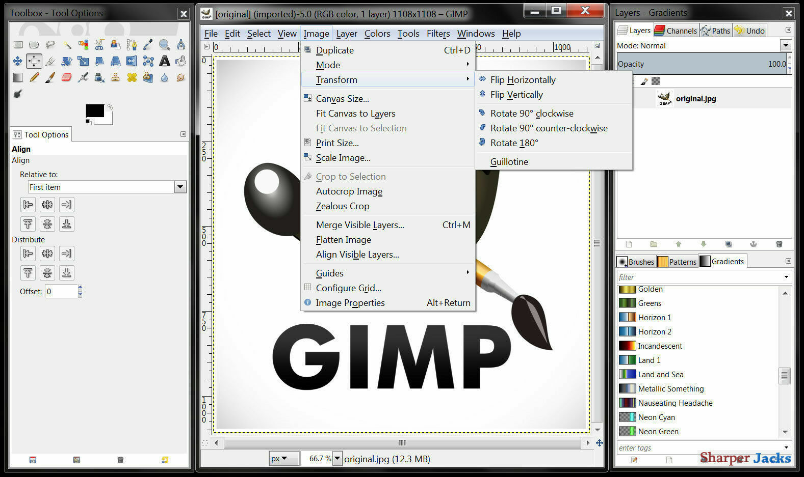The image size is (804, 477).
Task: Open the Colors menu
Action: (x=377, y=34)
